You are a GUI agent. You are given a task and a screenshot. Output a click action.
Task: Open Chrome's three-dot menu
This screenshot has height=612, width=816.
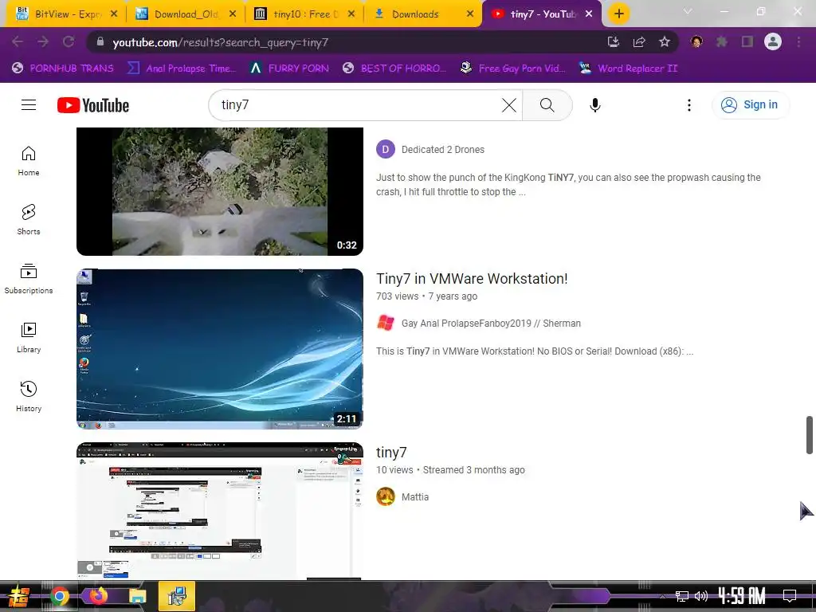(x=798, y=42)
